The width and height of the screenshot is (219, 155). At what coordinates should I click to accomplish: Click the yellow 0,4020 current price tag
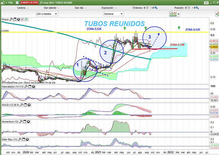214,47
